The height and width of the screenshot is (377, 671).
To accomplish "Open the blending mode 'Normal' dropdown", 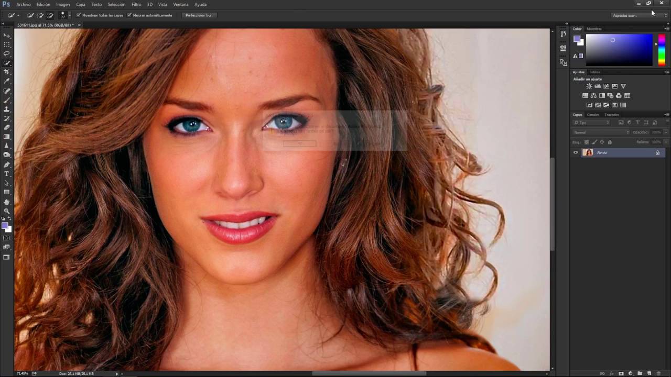I will pos(601,132).
